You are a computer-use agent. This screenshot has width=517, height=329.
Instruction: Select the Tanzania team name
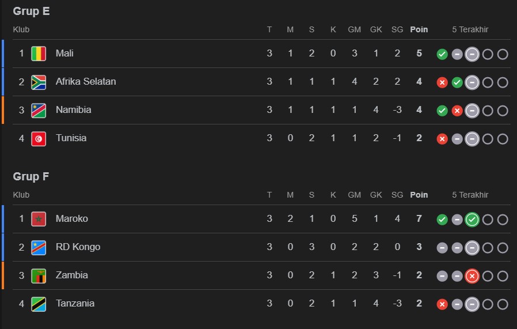(75, 304)
